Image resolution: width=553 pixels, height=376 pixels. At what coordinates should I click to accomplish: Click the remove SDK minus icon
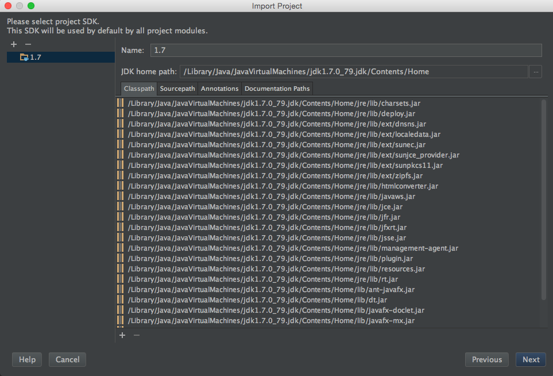point(28,44)
